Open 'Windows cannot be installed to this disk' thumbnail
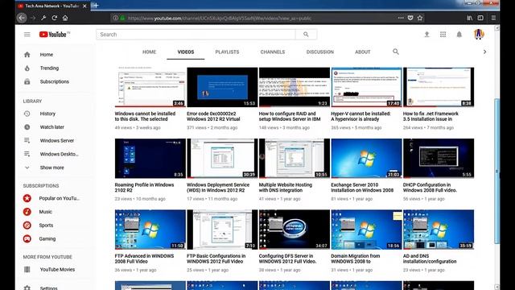The image size is (515, 290). coord(150,87)
